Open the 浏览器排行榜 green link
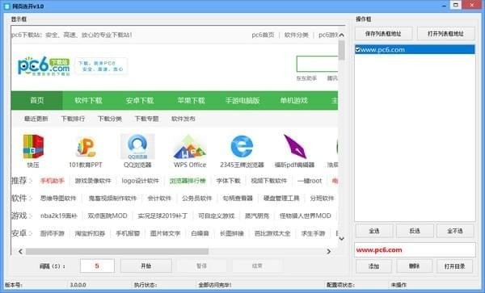The image size is (485, 293). tap(188, 181)
